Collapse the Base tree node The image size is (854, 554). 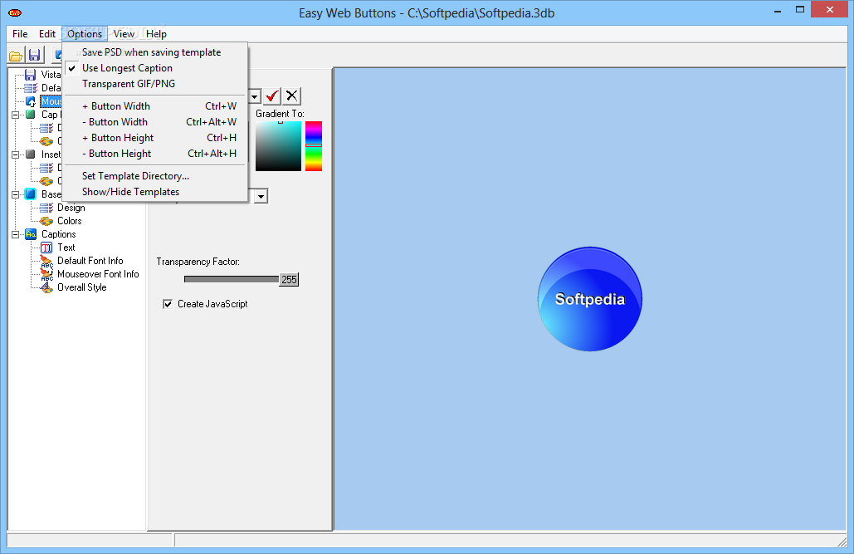coord(16,194)
